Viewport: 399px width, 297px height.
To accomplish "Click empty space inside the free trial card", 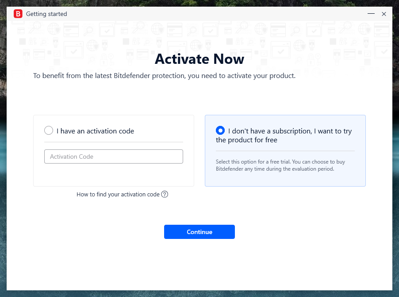I will (x=285, y=179).
